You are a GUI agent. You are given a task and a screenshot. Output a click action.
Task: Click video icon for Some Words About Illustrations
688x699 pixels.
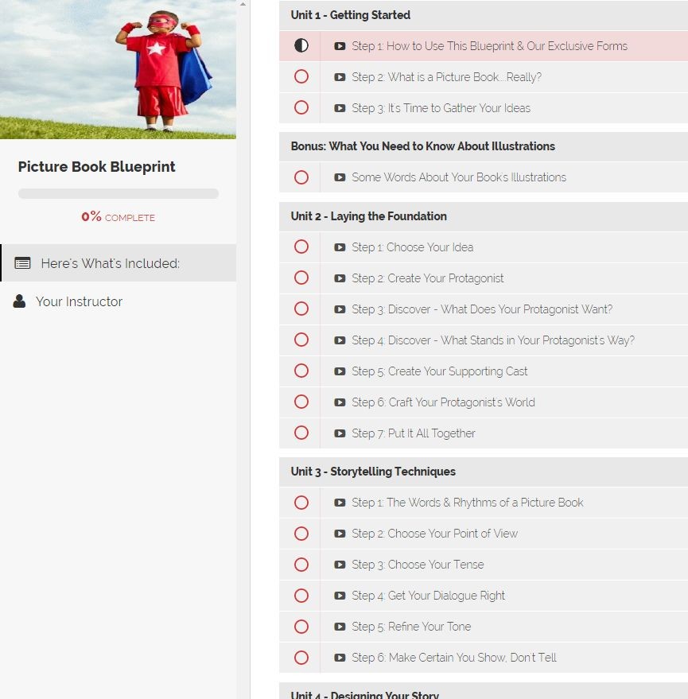click(340, 177)
